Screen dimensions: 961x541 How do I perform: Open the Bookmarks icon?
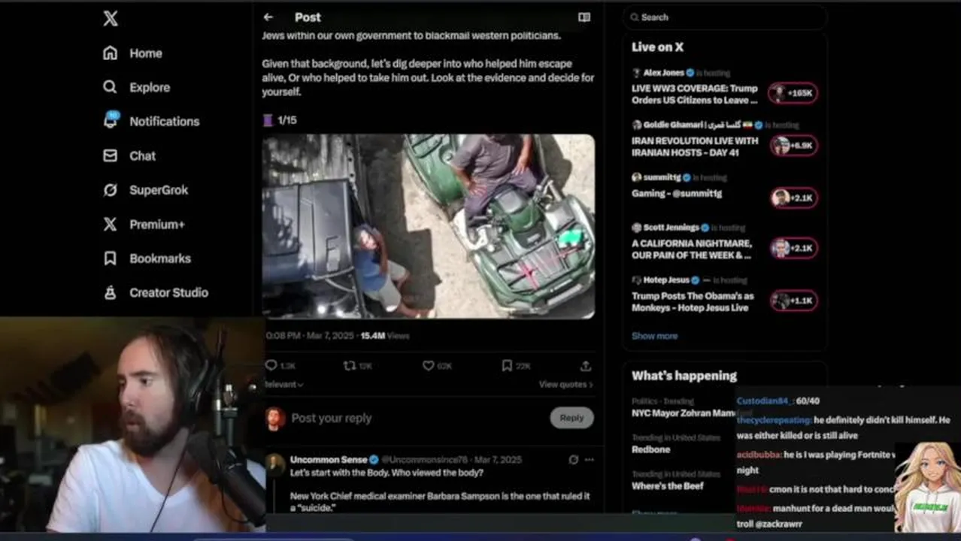click(x=110, y=258)
